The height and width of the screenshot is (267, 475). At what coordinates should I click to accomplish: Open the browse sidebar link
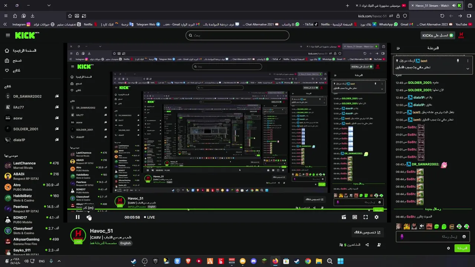(13, 60)
